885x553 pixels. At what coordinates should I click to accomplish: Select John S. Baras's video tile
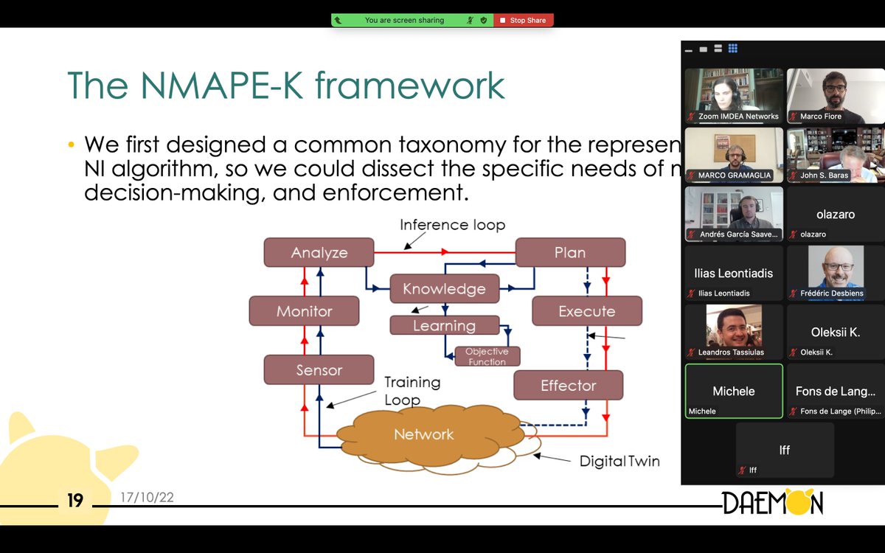pos(836,155)
